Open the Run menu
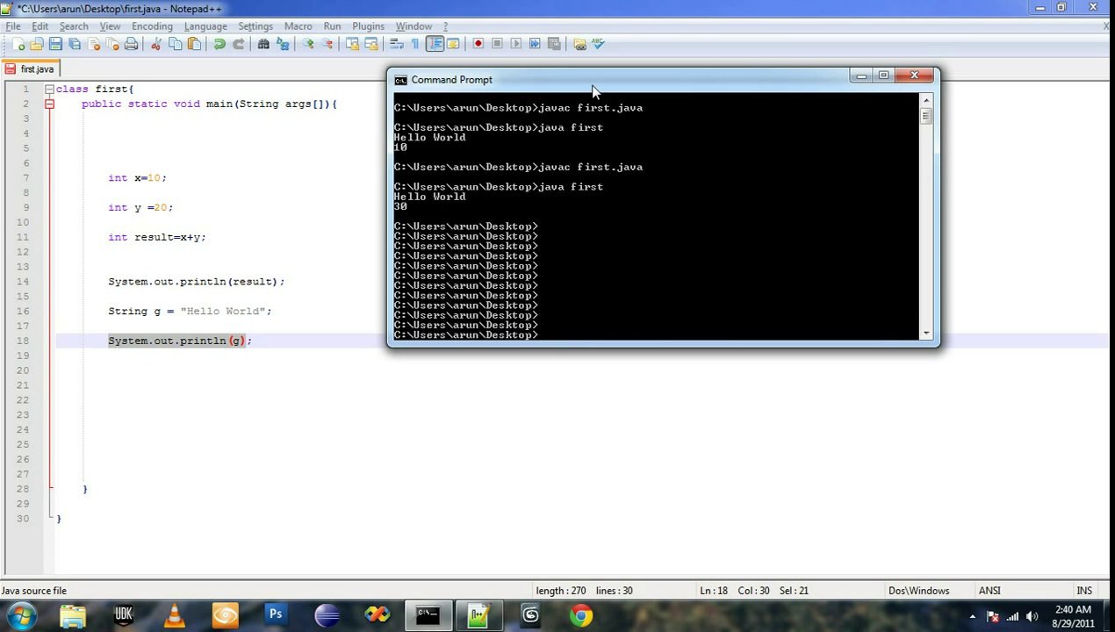This screenshot has height=632, width=1115. coord(332,26)
